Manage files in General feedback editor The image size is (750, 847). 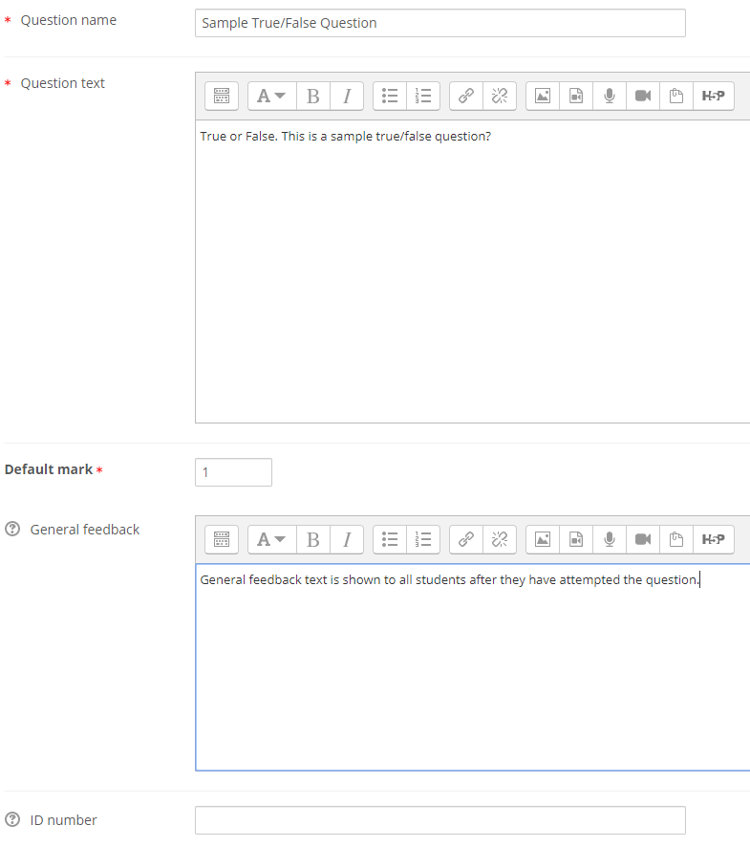coord(676,539)
